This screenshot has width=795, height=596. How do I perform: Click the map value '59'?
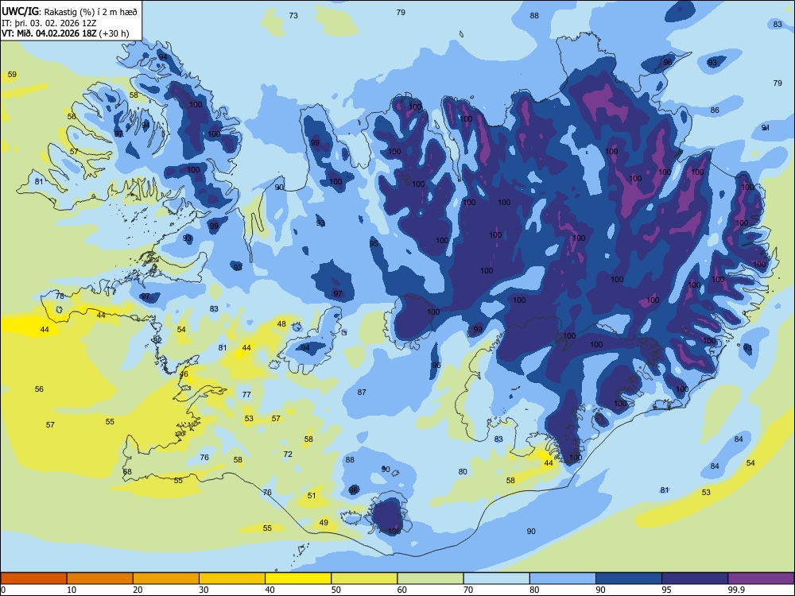[x=12, y=75]
